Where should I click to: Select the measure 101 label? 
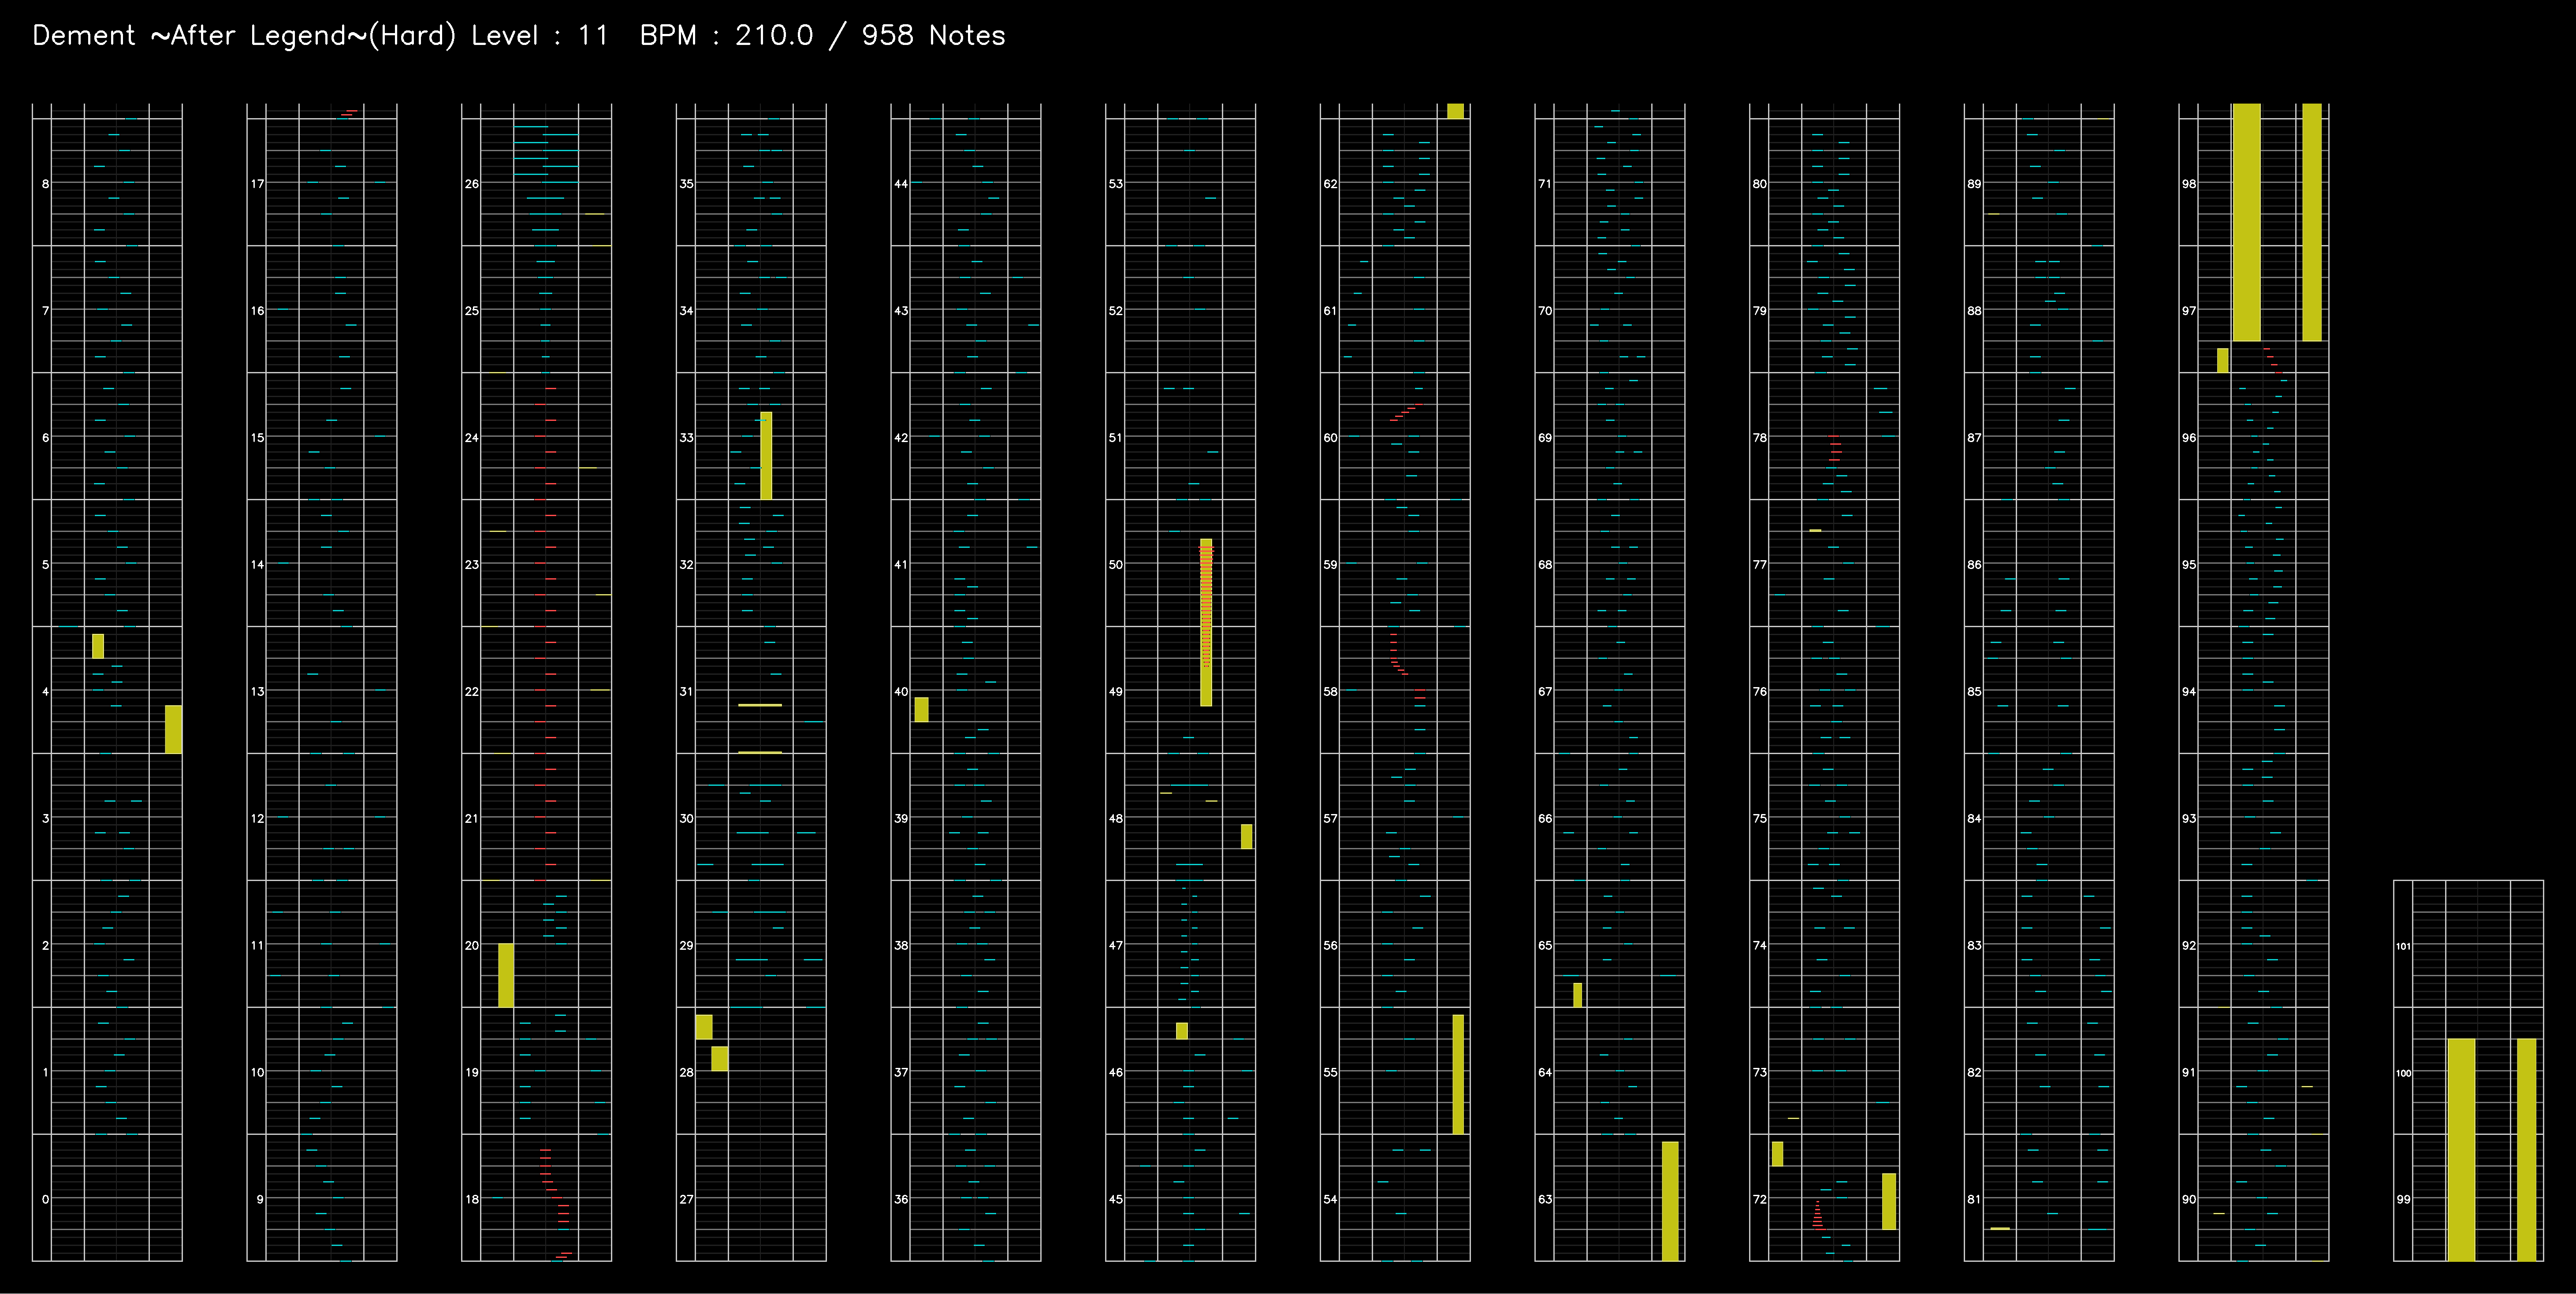point(2403,946)
